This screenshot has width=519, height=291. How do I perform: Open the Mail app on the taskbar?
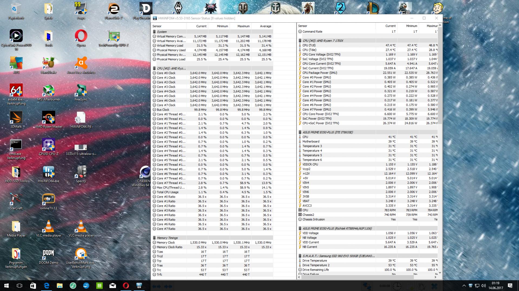(113, 286)
